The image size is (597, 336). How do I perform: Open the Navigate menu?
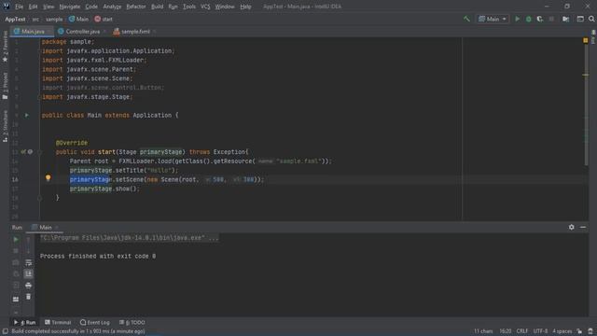70,7
